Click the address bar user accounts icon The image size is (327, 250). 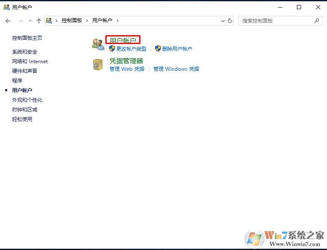(x=49, y=21)
